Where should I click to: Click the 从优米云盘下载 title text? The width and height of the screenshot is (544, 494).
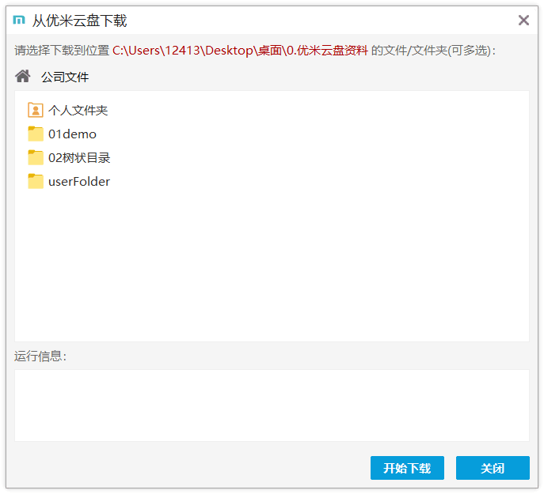click(79, 21)
